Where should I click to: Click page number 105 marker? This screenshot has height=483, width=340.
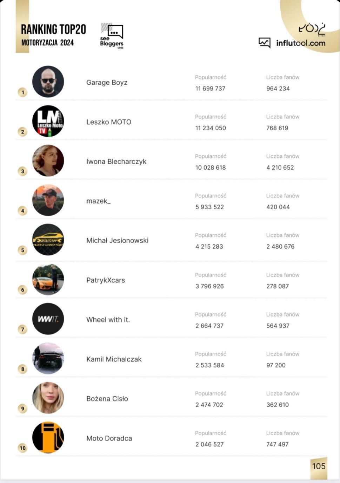[x=319, y=466]
